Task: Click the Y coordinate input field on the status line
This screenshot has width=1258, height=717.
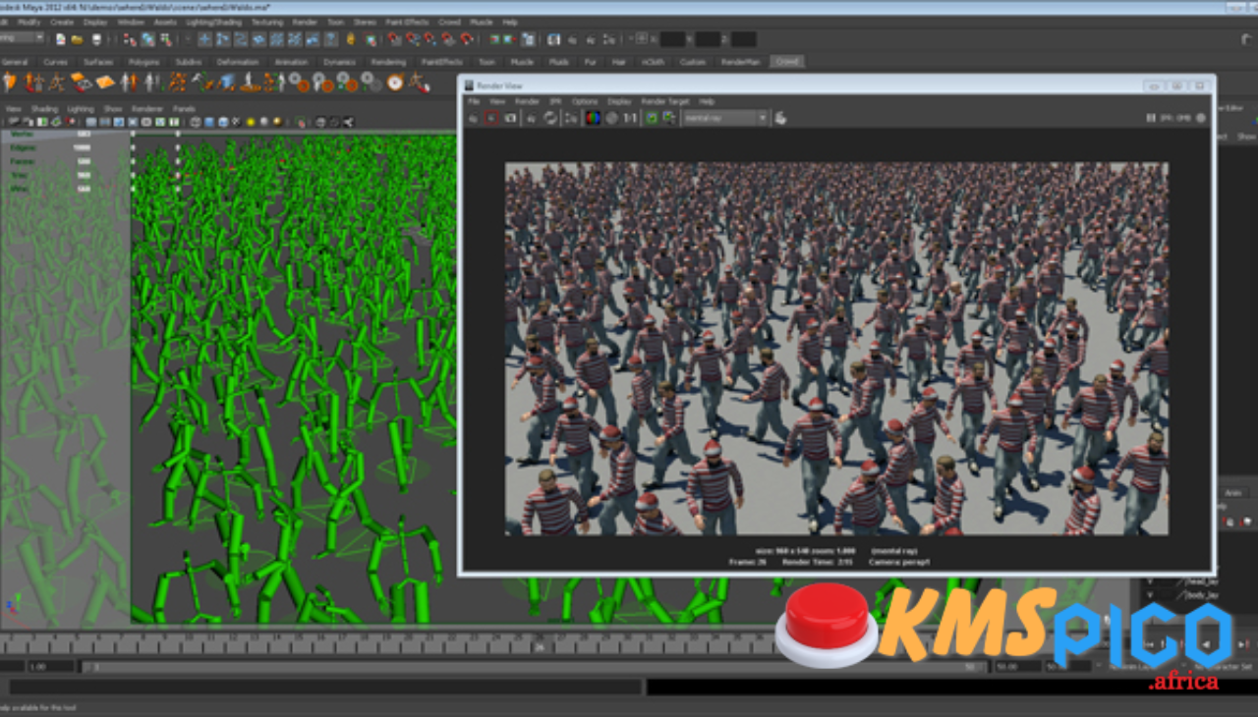Action: (709, 39)
